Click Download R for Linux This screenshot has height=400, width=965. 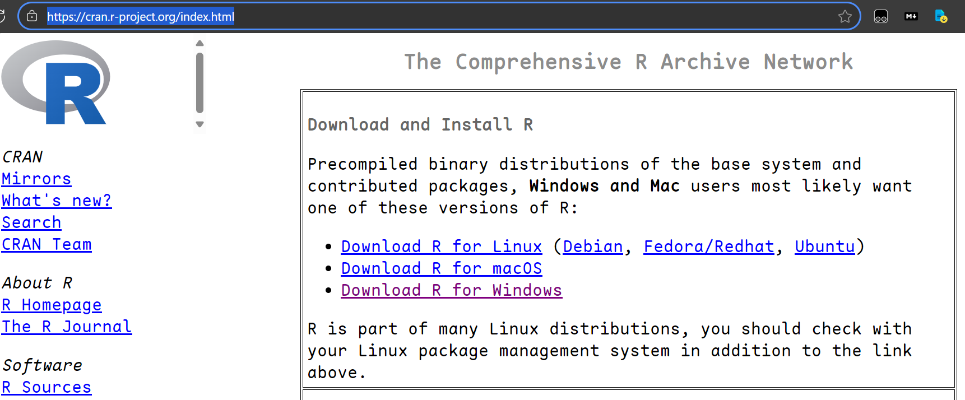[442, 246]
